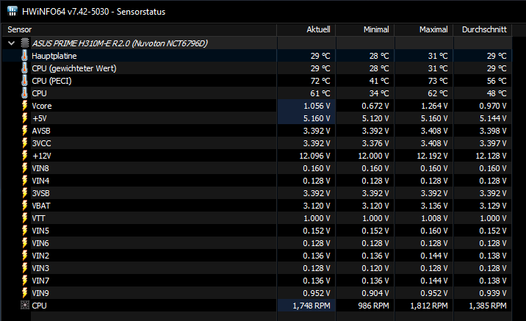Select the 3VSB sensor label
Viewport: 526px width, 321px height.
click(41, 193)
